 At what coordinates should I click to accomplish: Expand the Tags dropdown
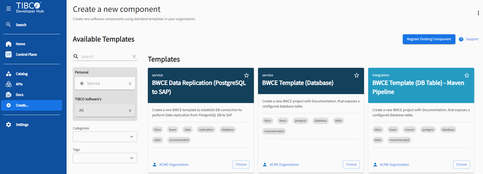(105, 158)
